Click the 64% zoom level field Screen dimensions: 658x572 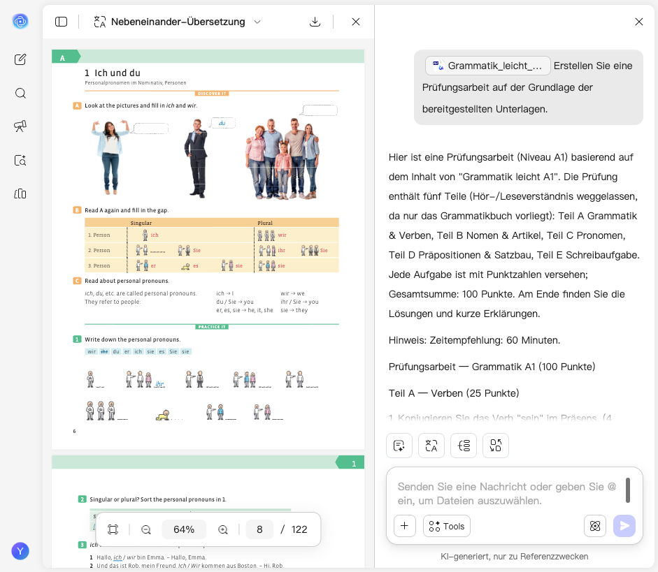pos(184,529)
